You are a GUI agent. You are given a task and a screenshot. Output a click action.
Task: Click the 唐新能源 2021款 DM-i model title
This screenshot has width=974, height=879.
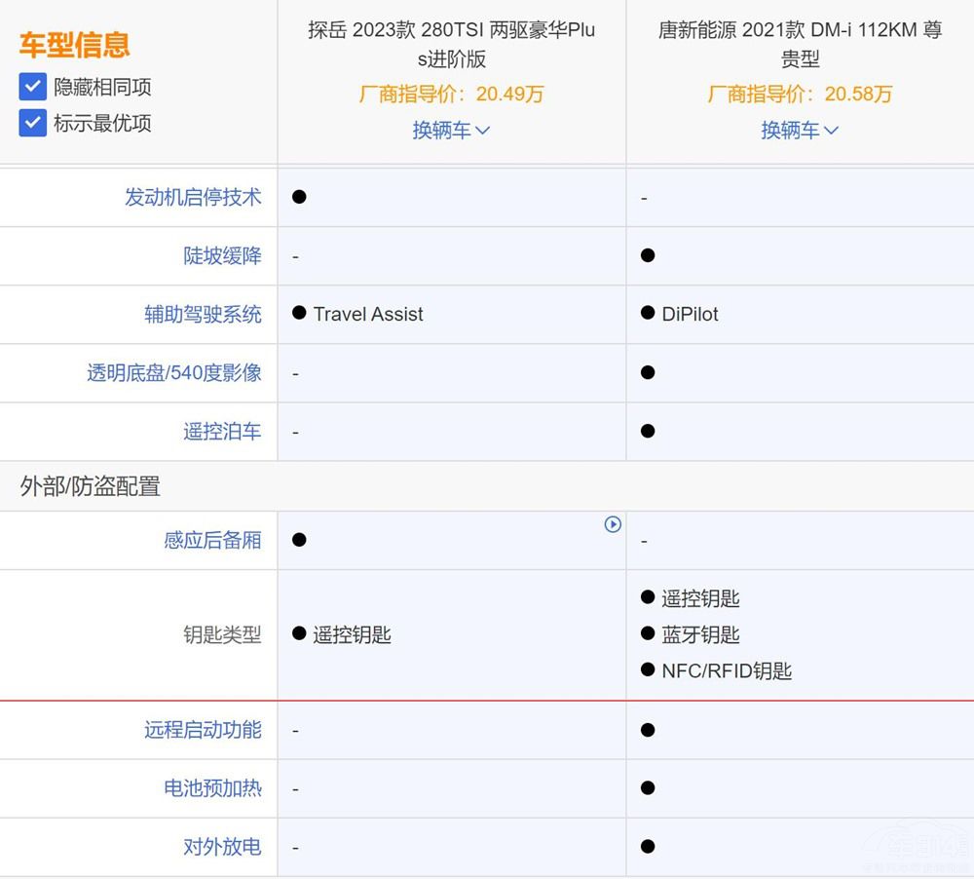click(800, 44)
